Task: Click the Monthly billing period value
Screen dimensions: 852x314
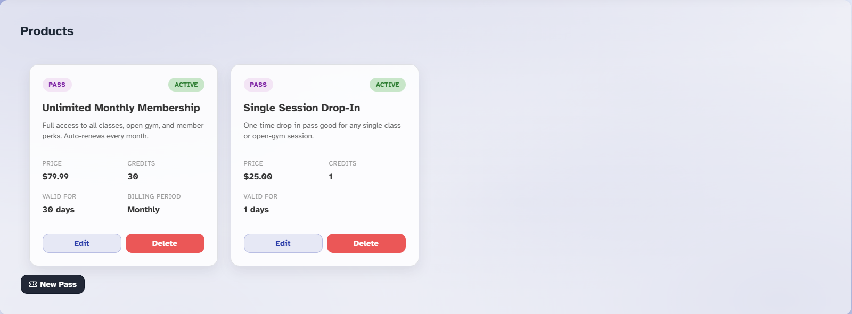Action: point(143,209)
